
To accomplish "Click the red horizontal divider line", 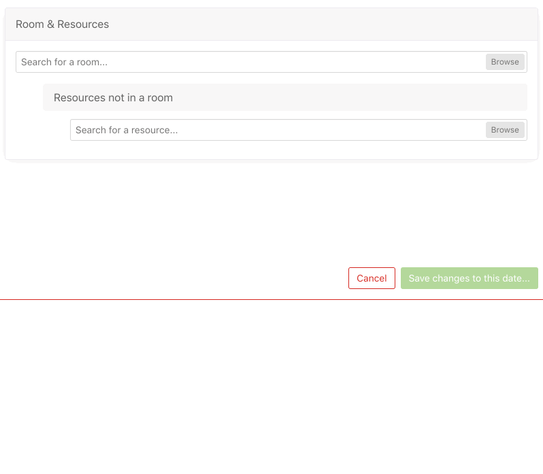I will pos(271,299).
